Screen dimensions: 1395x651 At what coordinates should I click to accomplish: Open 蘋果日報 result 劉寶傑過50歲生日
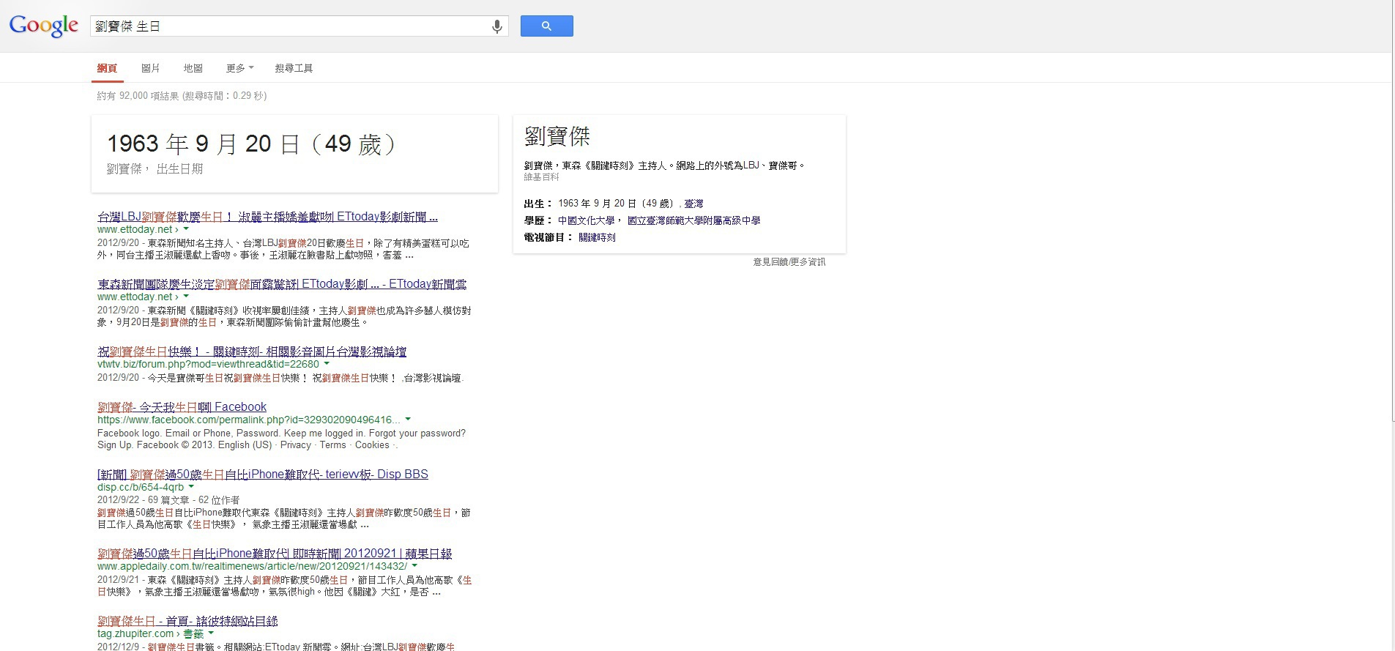click(275, 554)
